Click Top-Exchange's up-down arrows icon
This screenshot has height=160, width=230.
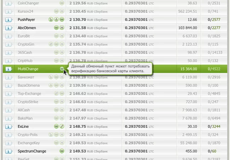[x=56, y=93]
